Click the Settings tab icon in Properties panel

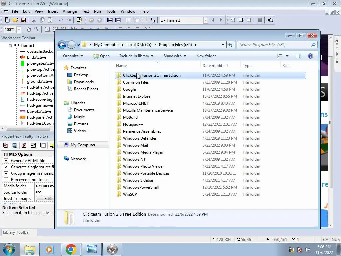[5, 145]
